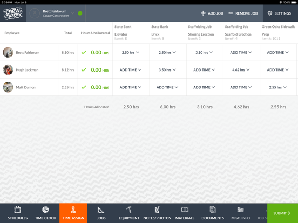Switch to the Materials tab
This screenshot has height=223, width=298.
click(185, 213)
